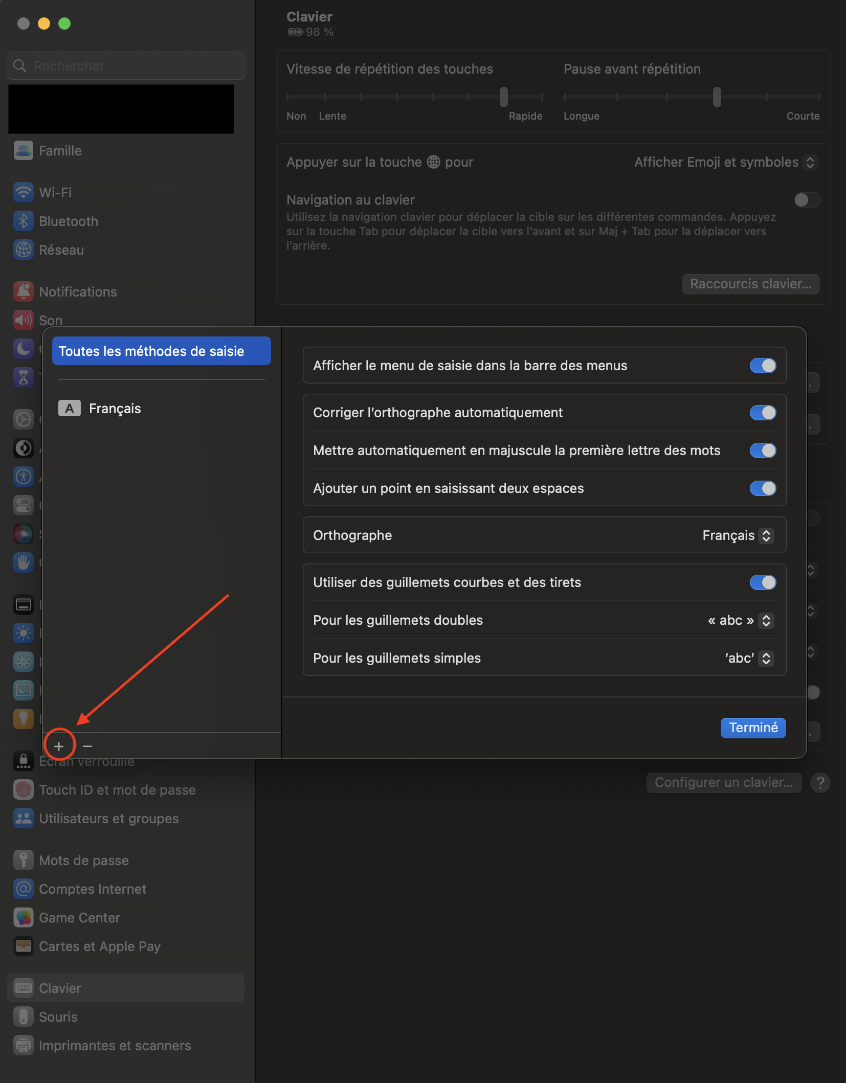Open the Orthographe language dropdown
The image size is (846, 1083).
click(738, 535)
